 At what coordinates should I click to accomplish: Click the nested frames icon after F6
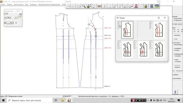point(94,6)
